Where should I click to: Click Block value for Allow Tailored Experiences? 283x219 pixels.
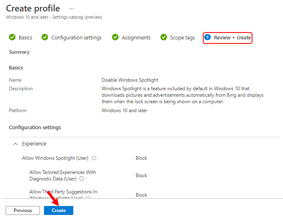click(141, 176)
